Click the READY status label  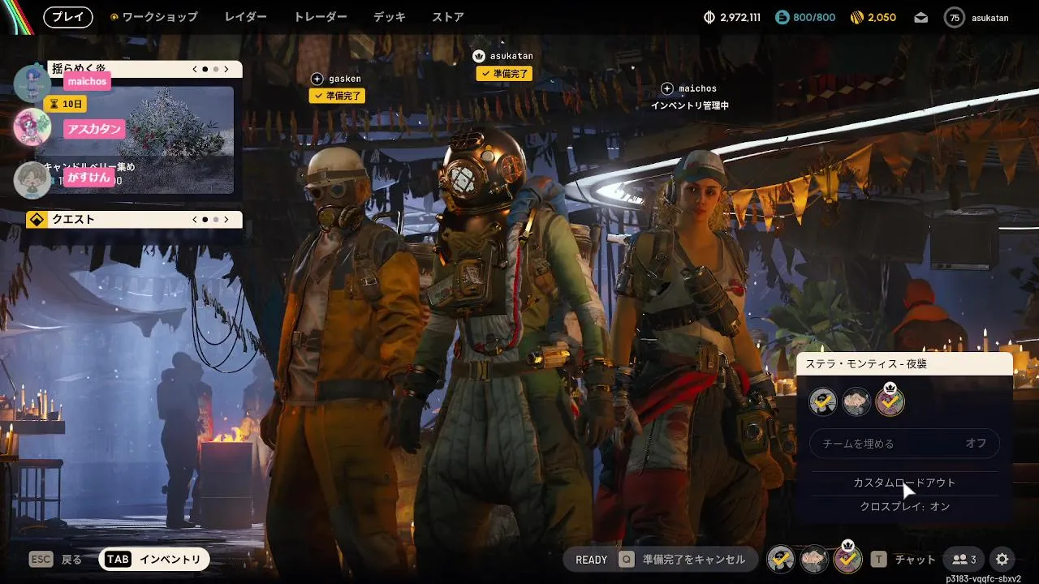591,560
